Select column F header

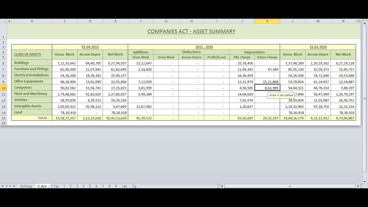click(x=141, y=21)
